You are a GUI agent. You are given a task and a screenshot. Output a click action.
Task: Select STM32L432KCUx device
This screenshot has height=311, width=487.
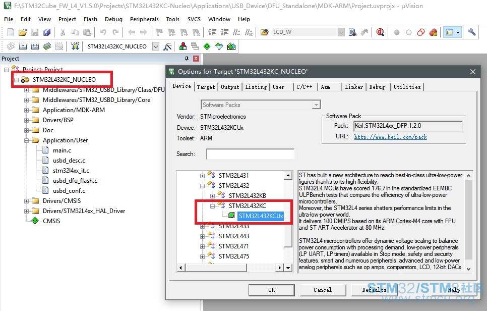pyautogui.click(x=261, y=216)
